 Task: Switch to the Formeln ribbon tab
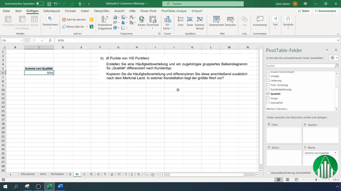click(x=70, y=11)
